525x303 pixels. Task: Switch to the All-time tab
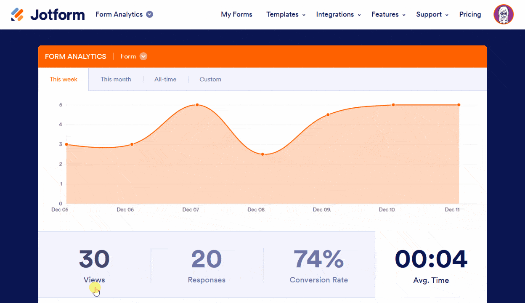coord(165,79)
